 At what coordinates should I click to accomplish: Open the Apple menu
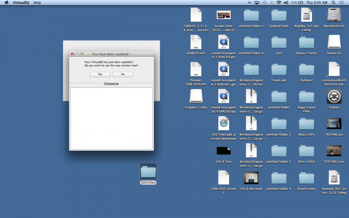[7, 3]
